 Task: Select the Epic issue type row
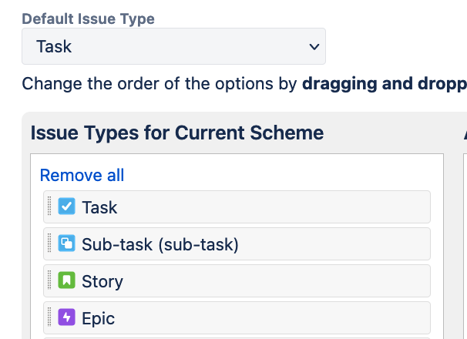point(254,317)
